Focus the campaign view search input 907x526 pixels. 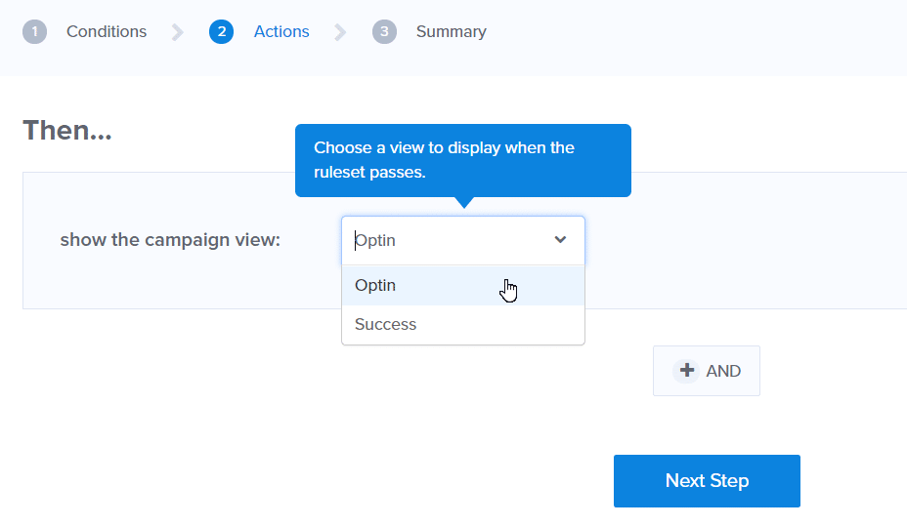pos(440,240)
